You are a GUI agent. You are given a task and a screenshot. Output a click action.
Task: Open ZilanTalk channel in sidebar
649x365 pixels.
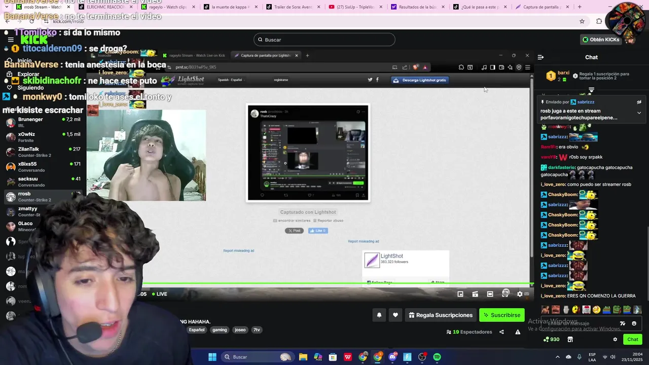point(43,152)
